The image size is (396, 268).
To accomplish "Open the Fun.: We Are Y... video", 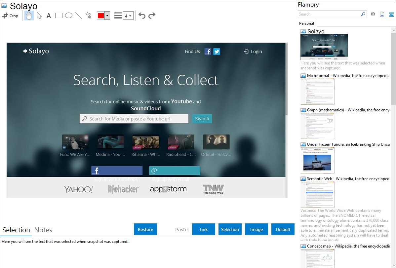I will point(75,142).
